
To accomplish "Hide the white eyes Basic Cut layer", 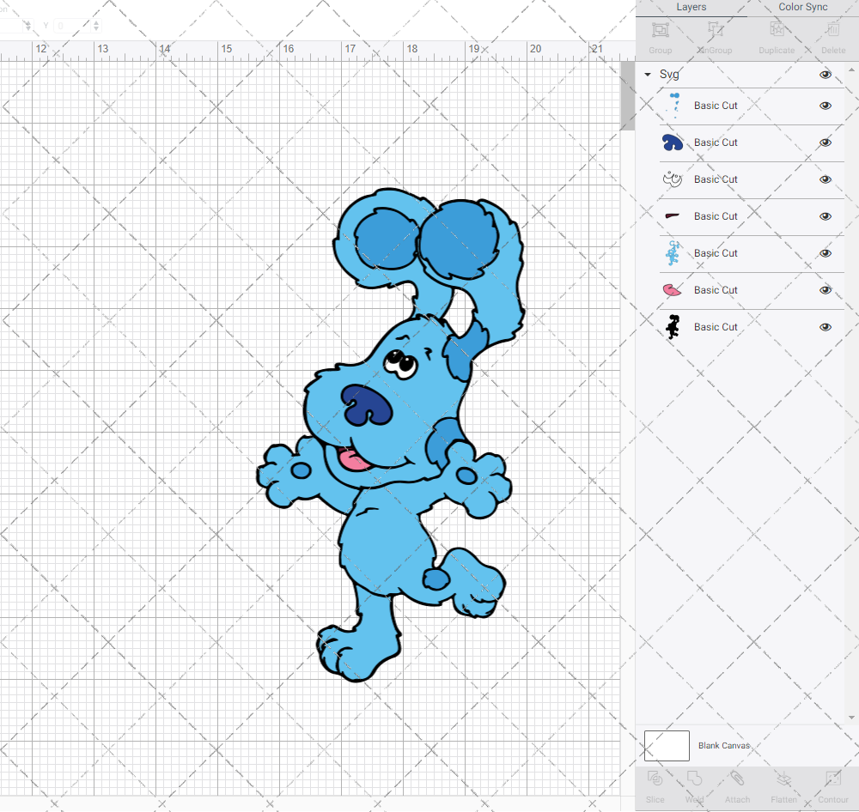I will pyautogui.click(x=825, y=179).
